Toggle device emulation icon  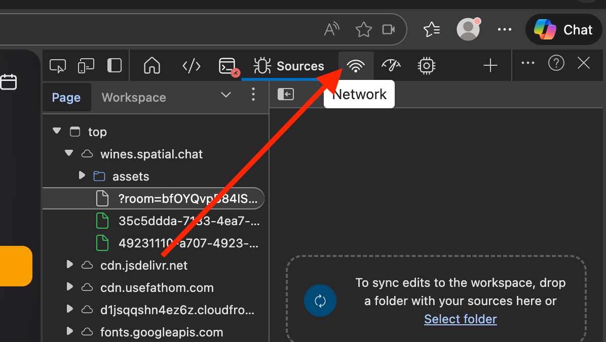86,66
